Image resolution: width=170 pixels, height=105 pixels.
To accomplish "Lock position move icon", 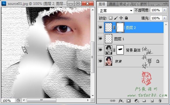I will [121, 18].
